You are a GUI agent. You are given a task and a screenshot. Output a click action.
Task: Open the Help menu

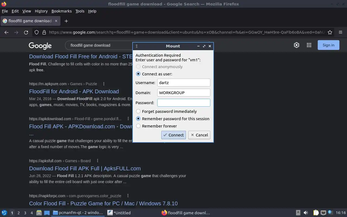click(92, 11)
